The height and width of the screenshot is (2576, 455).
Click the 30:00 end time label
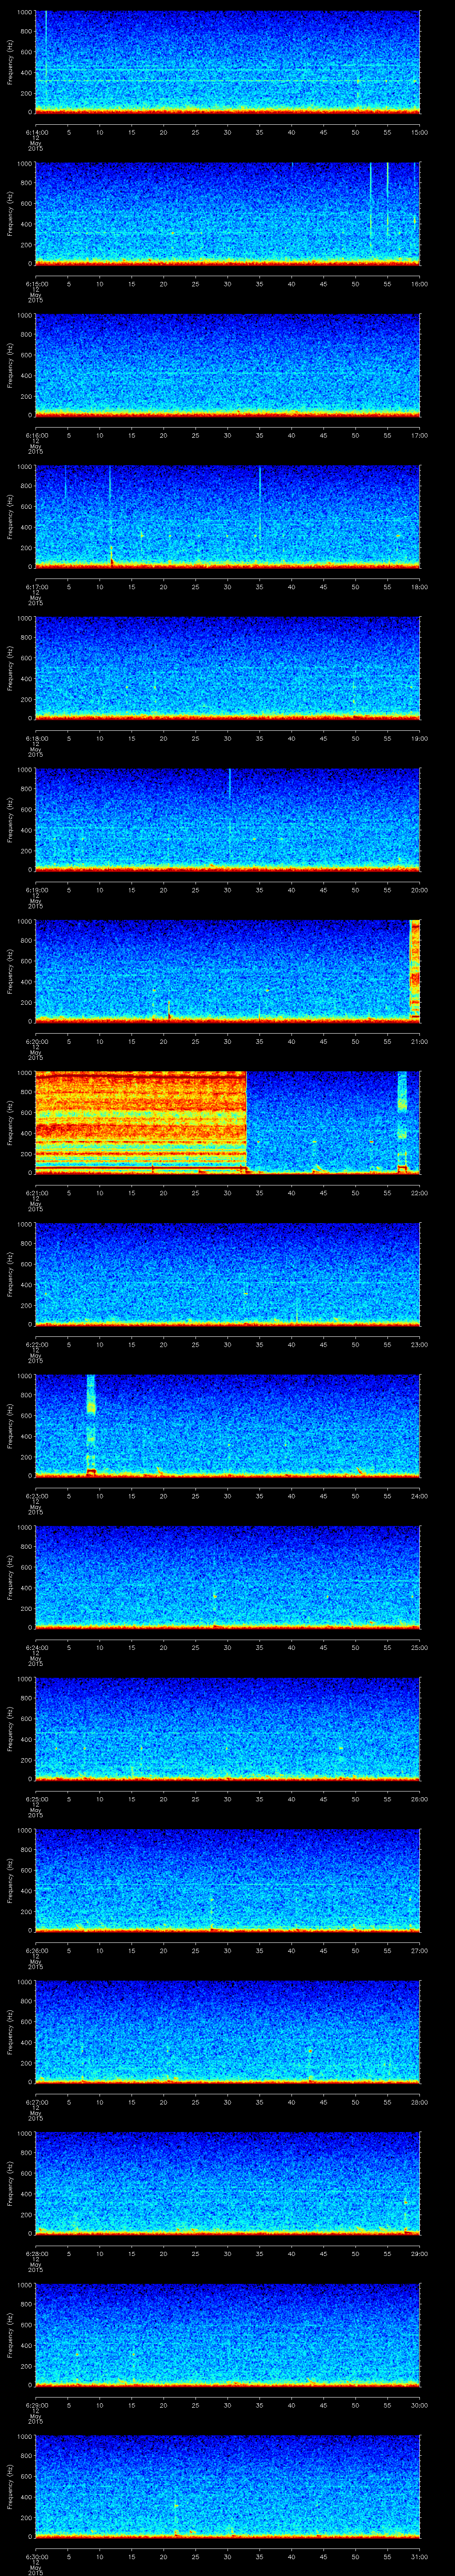420,2405
